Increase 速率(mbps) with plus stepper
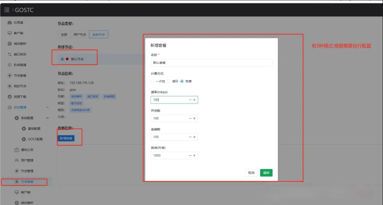383x205 pixels. pyautogui.click(x=194, y=100)
